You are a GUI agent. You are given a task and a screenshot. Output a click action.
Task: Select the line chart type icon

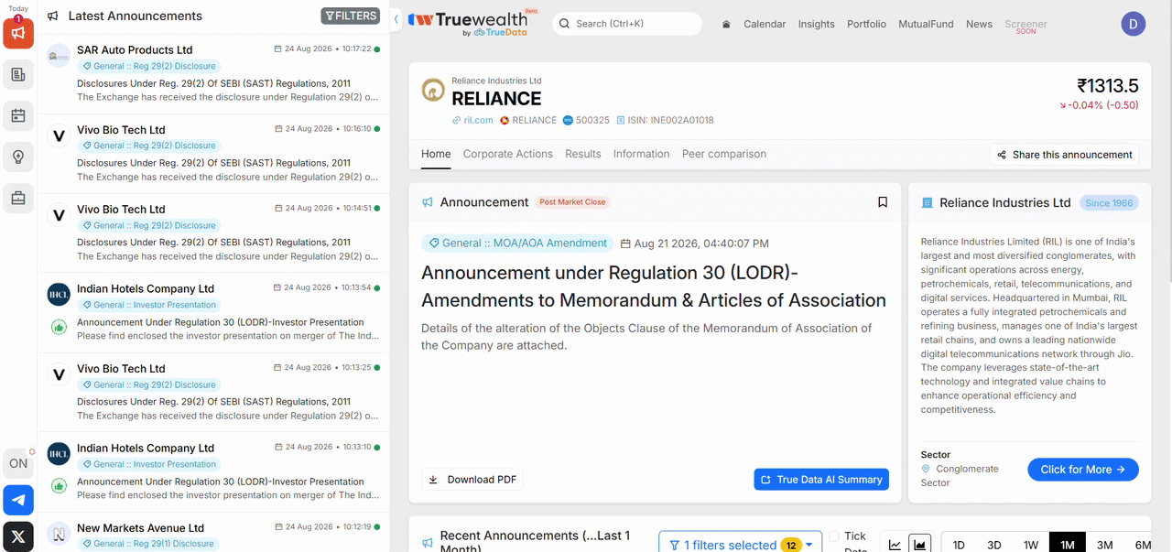[895, 545]
